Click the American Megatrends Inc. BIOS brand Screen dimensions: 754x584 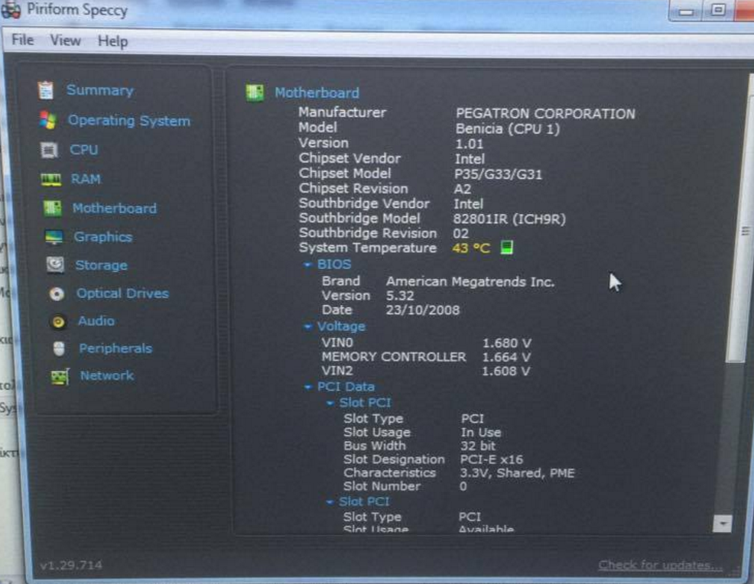click(x=470, y=281)
